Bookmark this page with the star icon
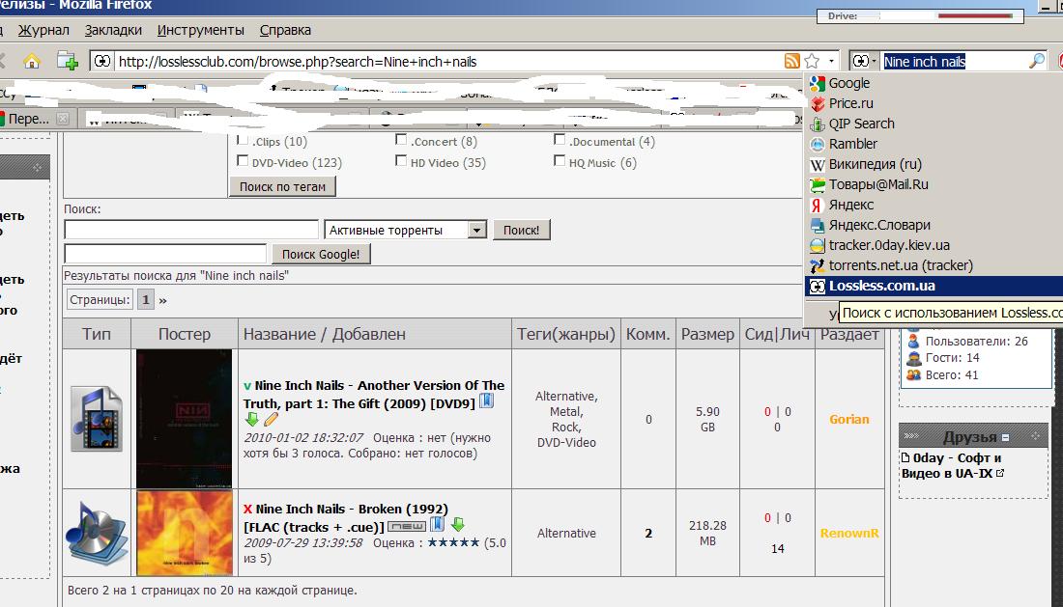This screenshot has width=1063, height=607. coord(812,61)
